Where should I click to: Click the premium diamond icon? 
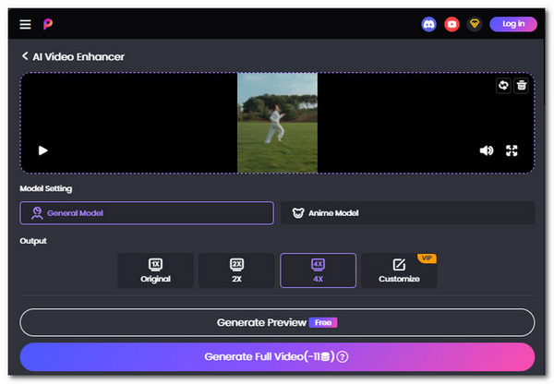(x=475, y=24)
